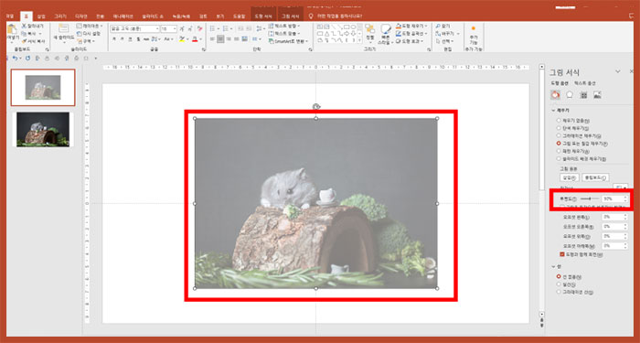The height and width of the screenshot is (343, 640).
Task: Open the font size dropdown
Action: (x=175, y=29)
